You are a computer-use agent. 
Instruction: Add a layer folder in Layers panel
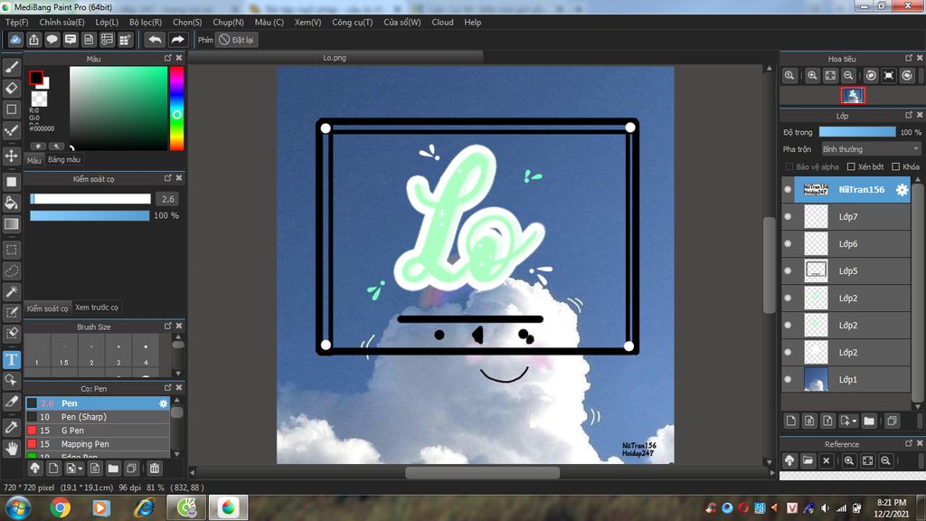tap(869, 421)
